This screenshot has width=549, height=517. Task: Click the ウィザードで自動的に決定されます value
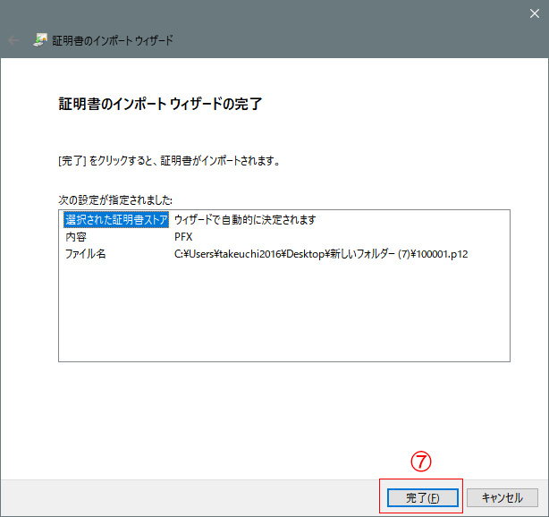(x=245, y=220)
